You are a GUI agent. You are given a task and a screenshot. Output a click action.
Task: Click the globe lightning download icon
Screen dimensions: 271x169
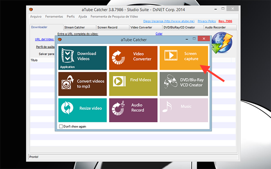pyautogui.click(x=222, y=43)
